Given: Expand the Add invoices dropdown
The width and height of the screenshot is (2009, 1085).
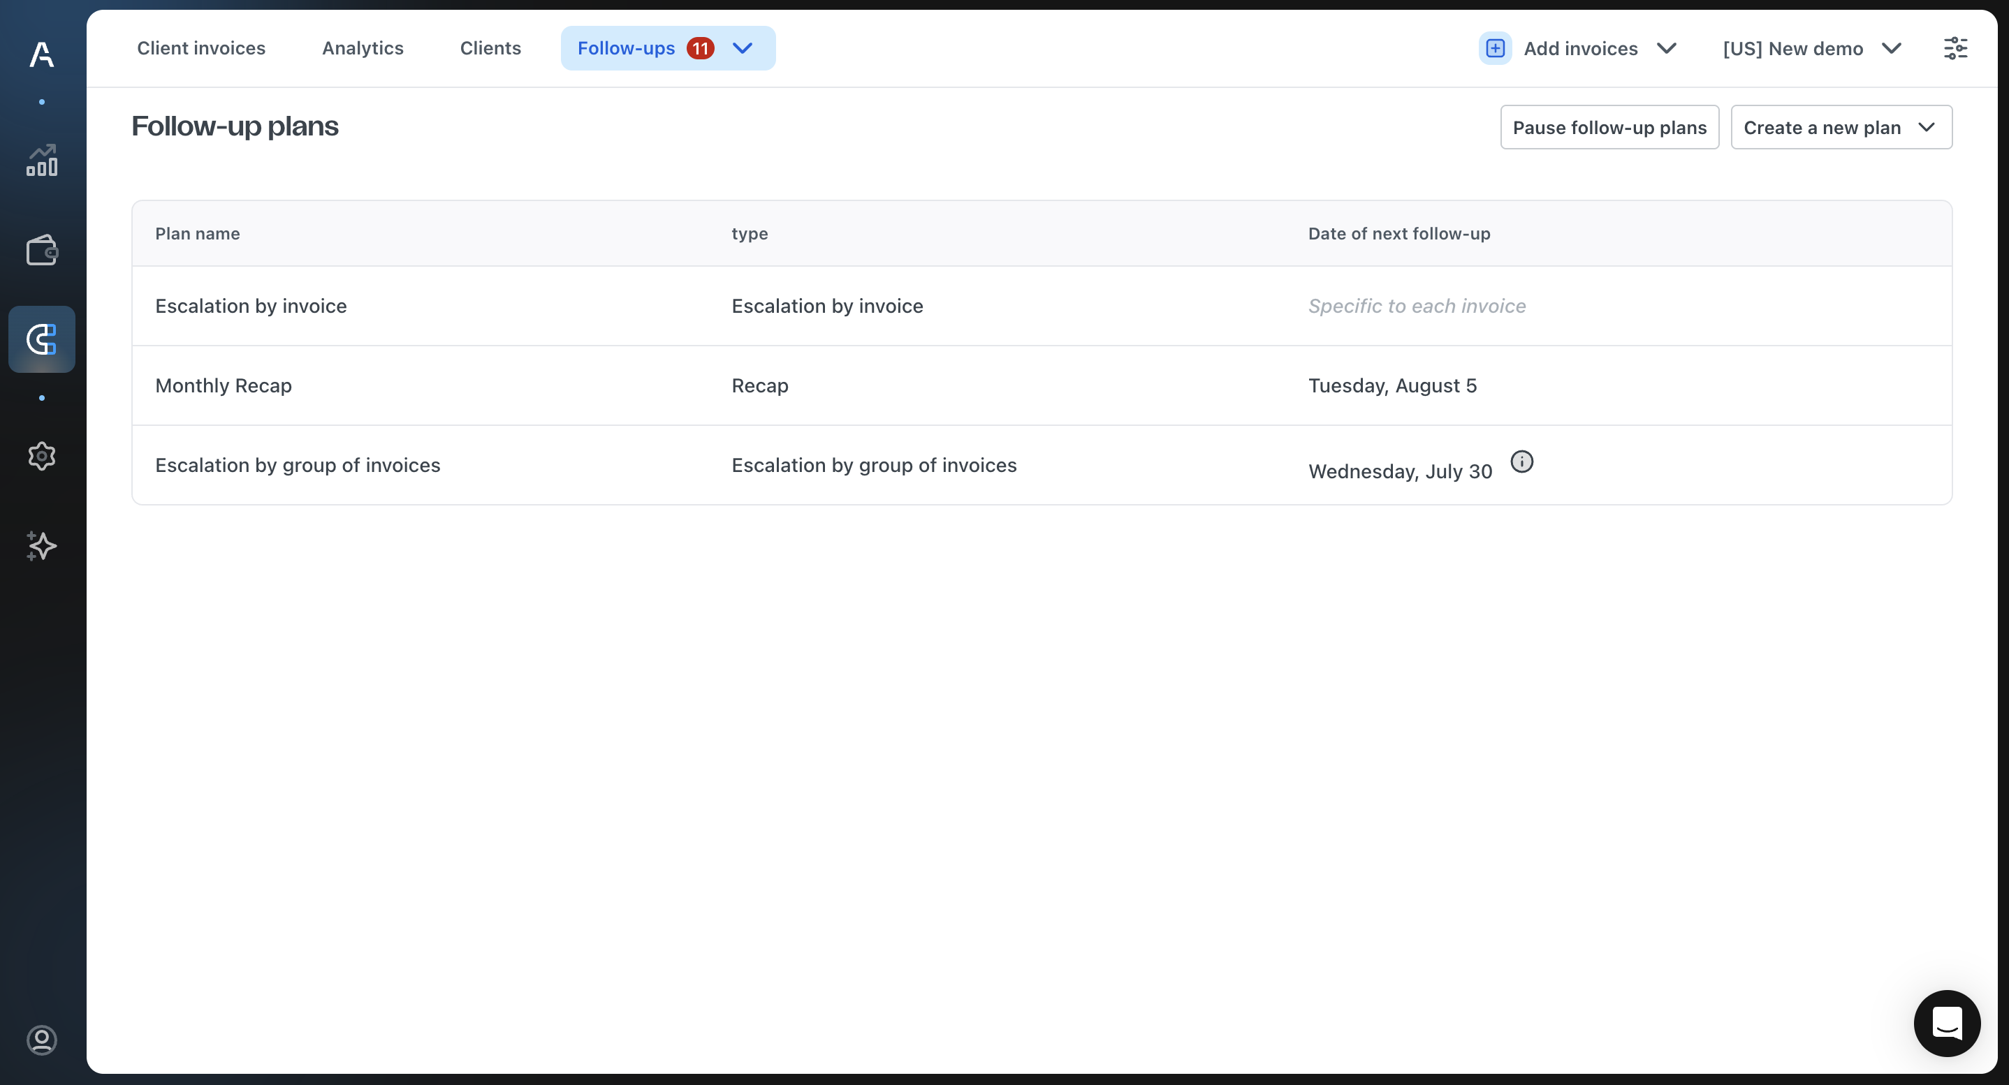Looking at the screenshot, I should click(x=1666, y=48).
